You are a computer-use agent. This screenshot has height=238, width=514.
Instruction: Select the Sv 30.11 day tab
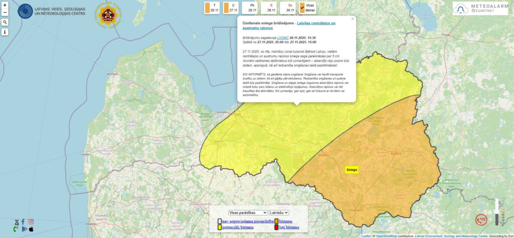(290, 8)
